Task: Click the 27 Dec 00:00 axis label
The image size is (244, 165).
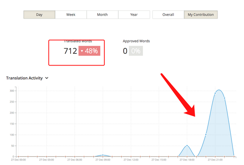Action: point(19,160)
